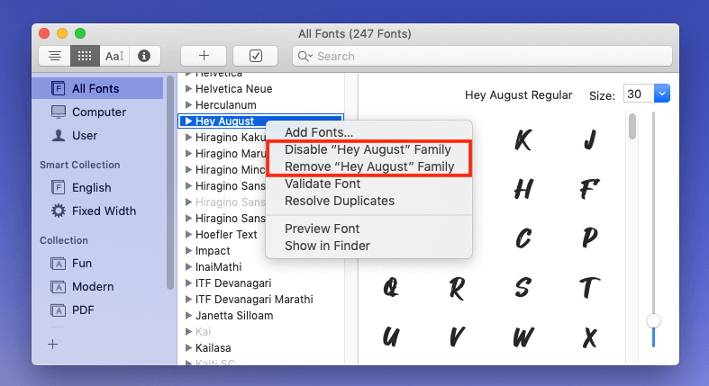This screenshot has width=709, height=386.
Task: Open the font size dropdown arrow
Action: click(662, 94)
